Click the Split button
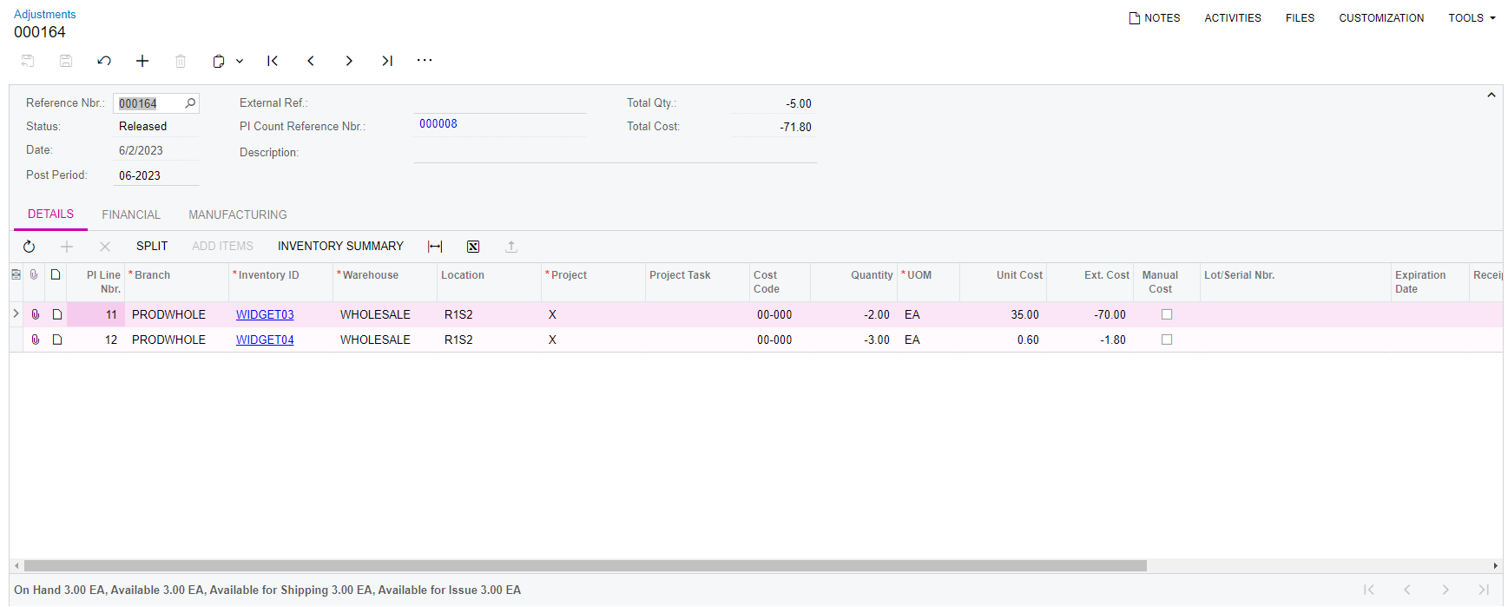The image size is (1508, 607). coord(152,247)
